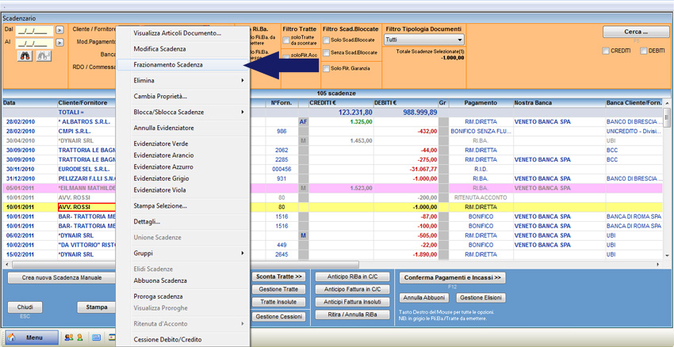This screenshot has width=674, height=347.
Task: Select Frazionamento Scadenza from context menu
Action: click(x=168, y=65)
